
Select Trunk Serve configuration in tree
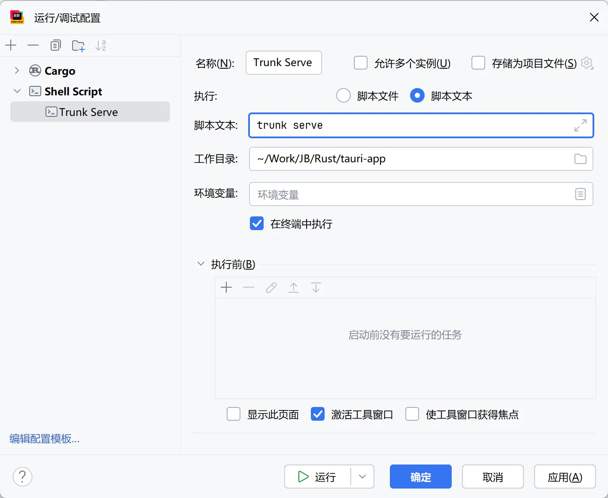point(88,112)
